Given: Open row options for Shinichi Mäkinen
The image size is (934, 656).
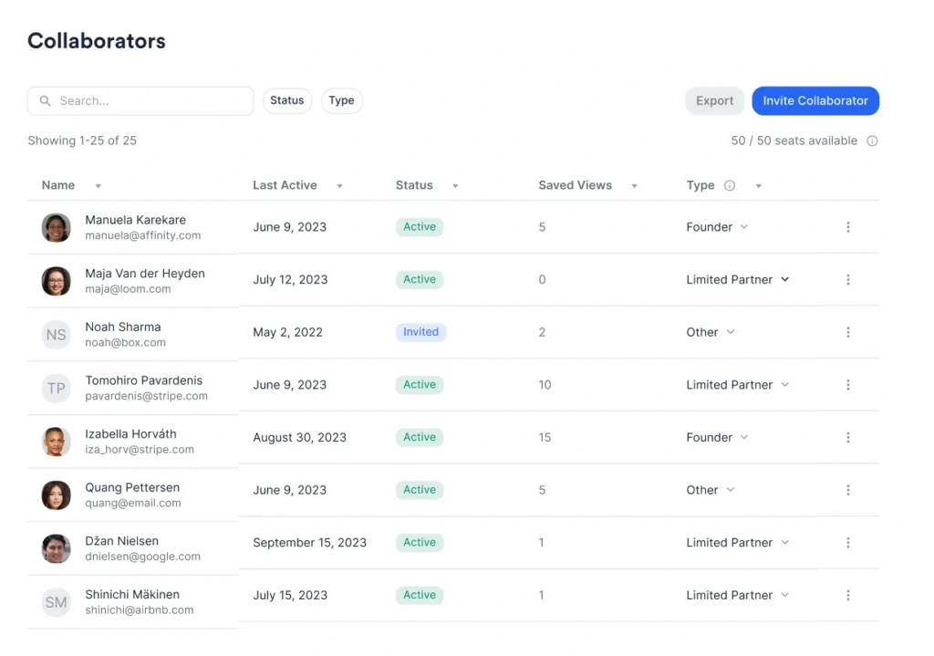Looking at the screenshot, I should 848,595.
